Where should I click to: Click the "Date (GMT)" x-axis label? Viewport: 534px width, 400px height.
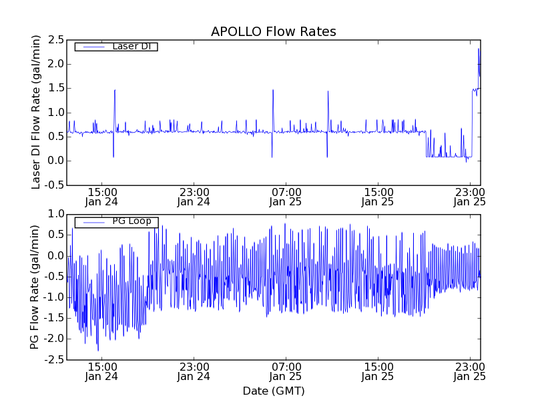[x=274, y=391]
